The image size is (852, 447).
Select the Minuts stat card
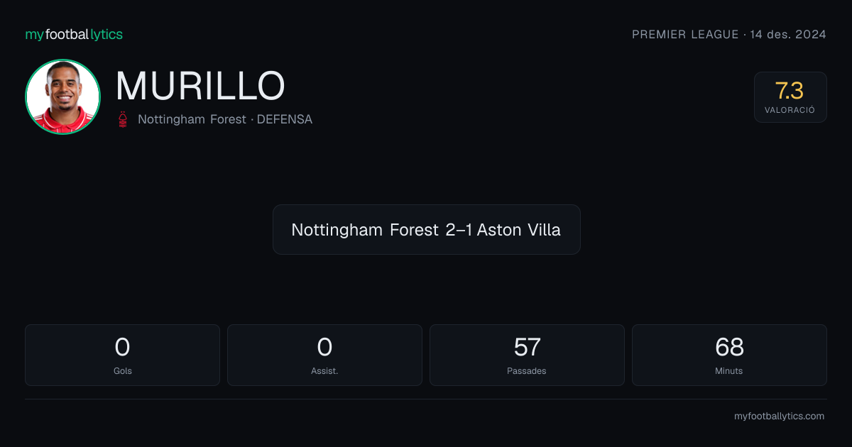pyautogui.click(x=729, y=355)
